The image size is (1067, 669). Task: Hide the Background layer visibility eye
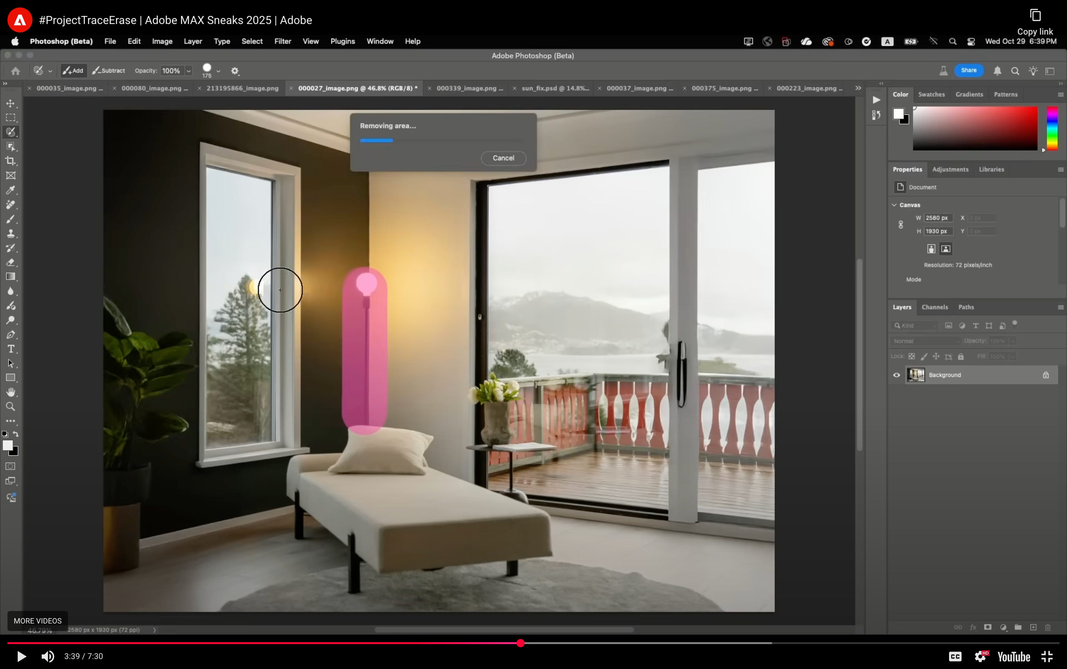tap(897, 375)
